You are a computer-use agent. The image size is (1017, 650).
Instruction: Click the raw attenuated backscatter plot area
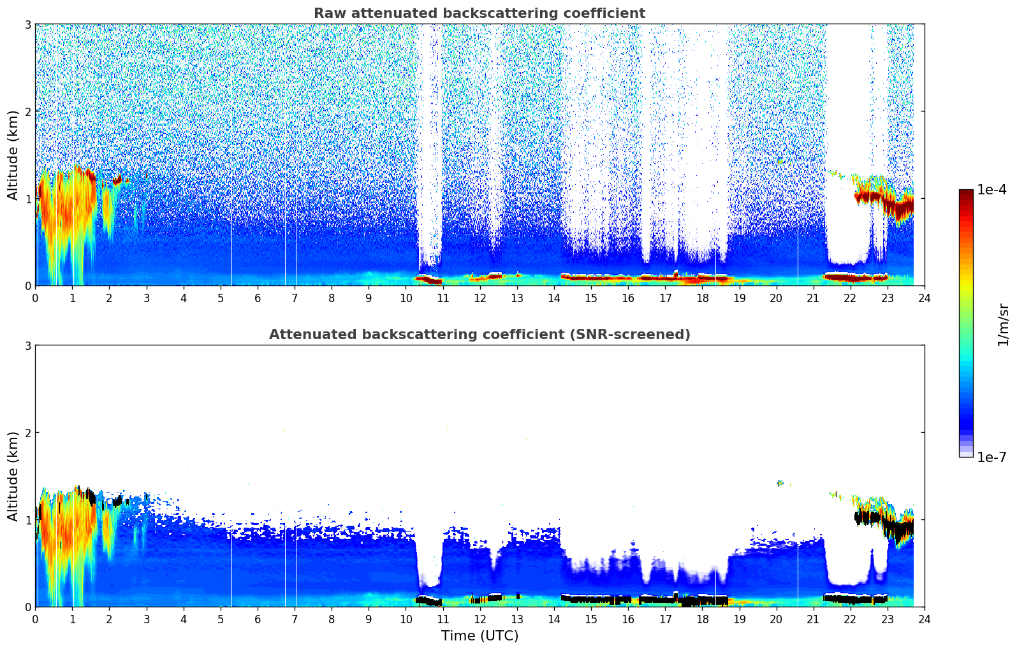(x=479, y=155)
